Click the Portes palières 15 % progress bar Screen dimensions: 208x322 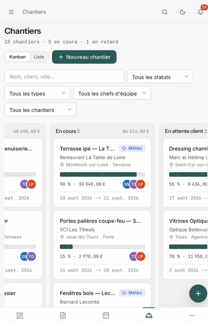pos(103,247)
